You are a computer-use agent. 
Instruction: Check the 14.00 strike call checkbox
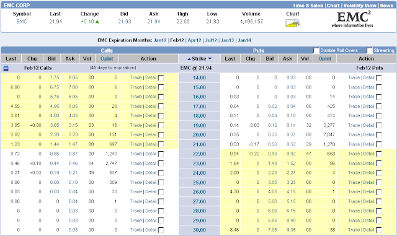(x=161, y=78)
